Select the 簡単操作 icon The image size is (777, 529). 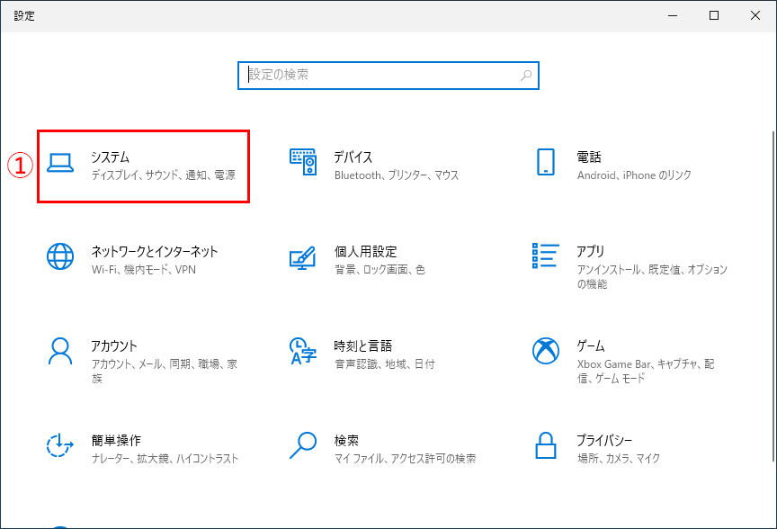click(x=60, y=444)
